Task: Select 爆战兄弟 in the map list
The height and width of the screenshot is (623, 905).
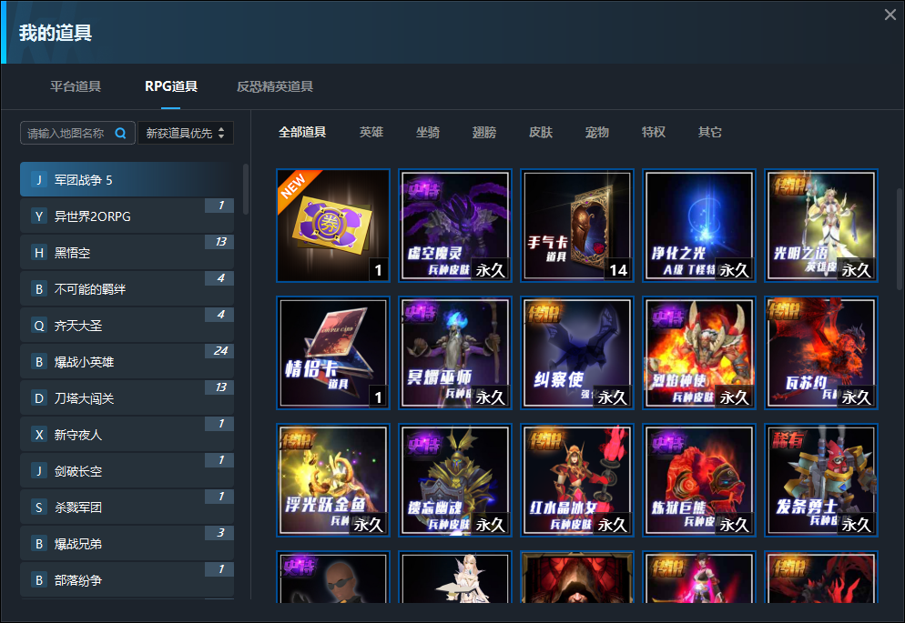Action: coord(127,543)
